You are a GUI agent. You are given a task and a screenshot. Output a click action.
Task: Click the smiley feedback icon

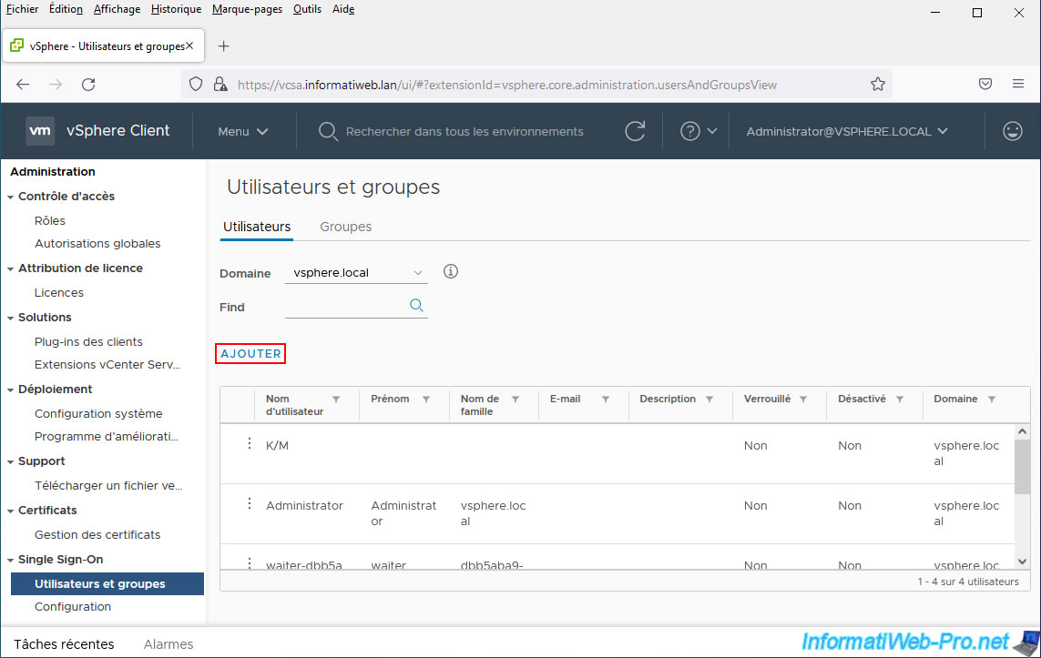[x=1012, y=131]
